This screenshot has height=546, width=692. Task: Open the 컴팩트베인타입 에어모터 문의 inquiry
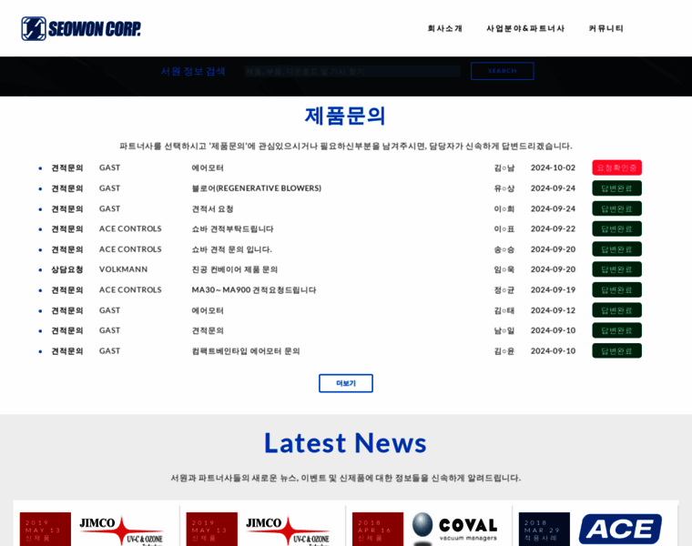246,351
